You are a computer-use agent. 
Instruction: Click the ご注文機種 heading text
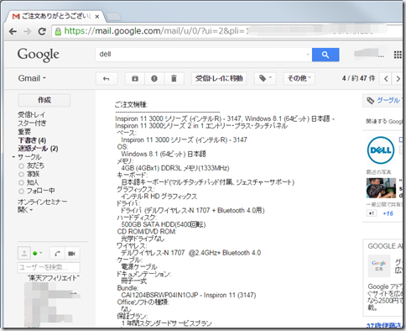pos(131,105)
